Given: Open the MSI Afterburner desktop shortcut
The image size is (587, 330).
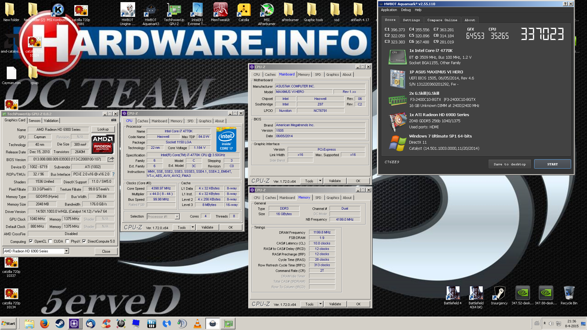Looking at the screenshot, I should 267,14.
